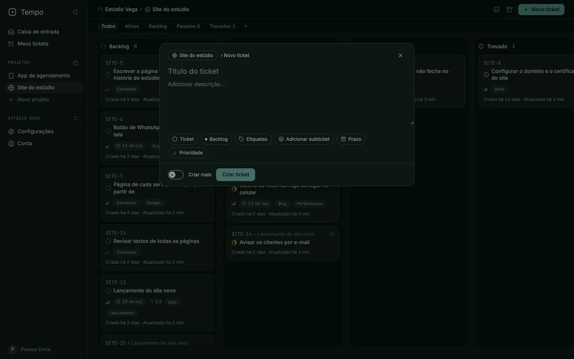The width and height of the screenshot is (574, 359).
Task: Close the Novo ticket dialog
Action: tap(400, 55)
